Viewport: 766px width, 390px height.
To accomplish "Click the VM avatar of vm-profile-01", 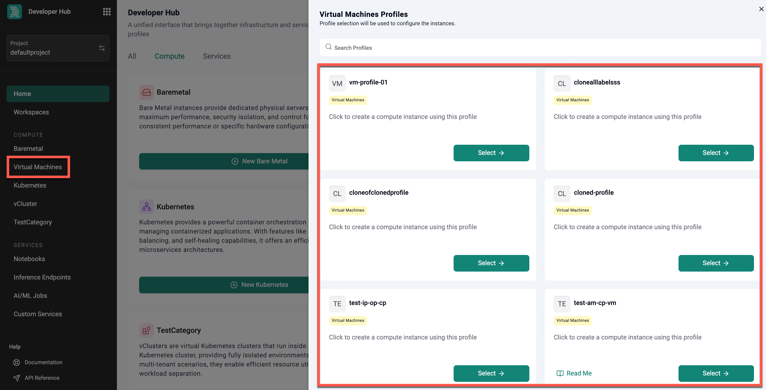I will (337, 84).
